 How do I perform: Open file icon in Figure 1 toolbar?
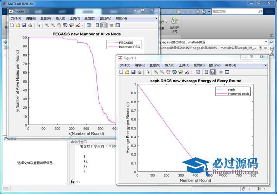(x=18, y=25)
